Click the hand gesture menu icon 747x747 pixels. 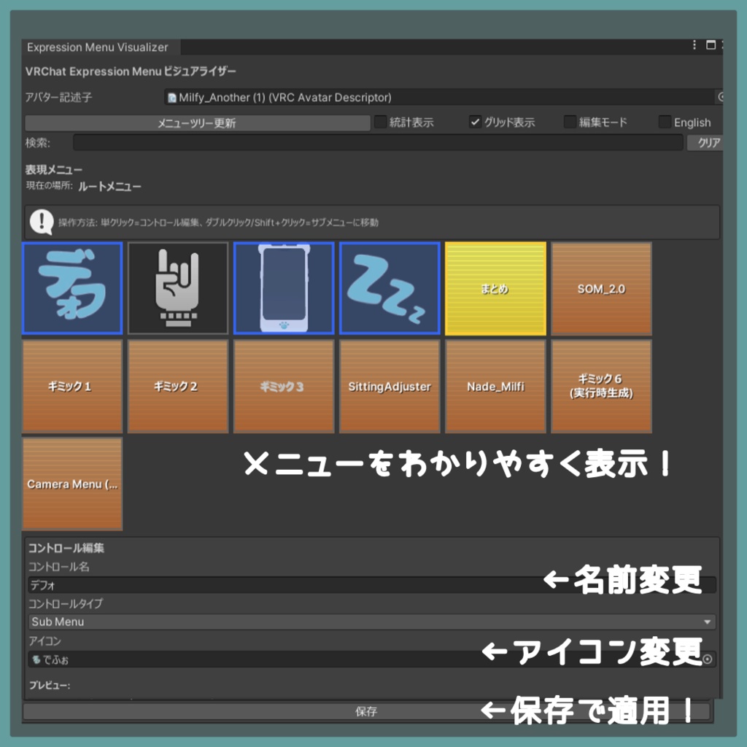tap(178, 287)
